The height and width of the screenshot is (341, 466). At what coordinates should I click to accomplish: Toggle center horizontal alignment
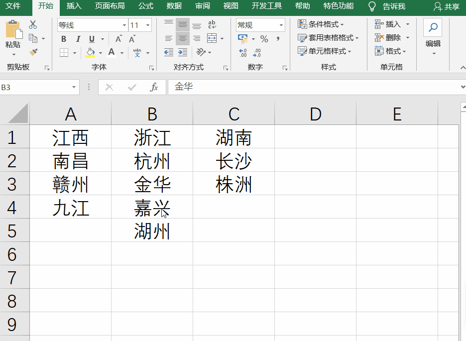183,38
